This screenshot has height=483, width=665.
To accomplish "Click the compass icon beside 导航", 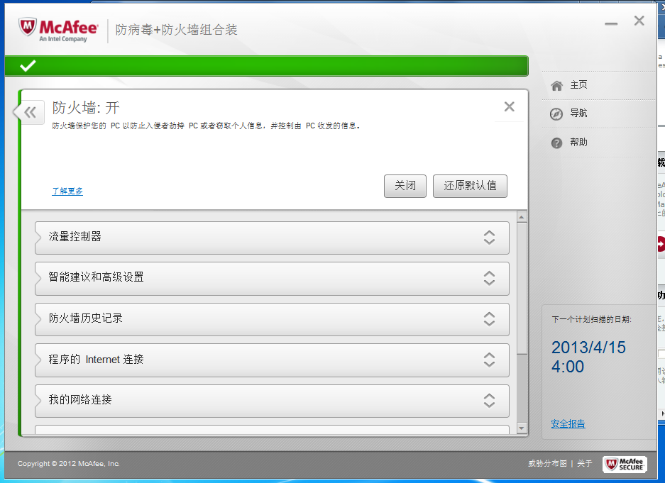I will pos(557,113).
